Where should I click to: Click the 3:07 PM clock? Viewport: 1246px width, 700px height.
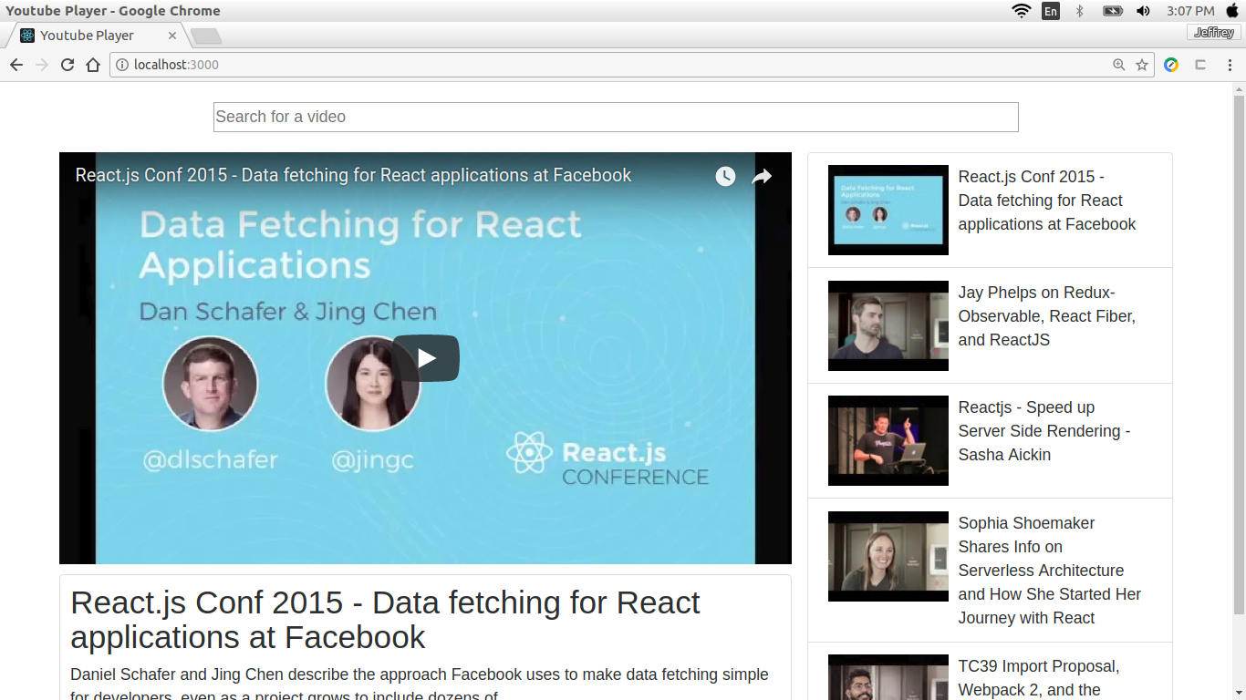pos(1190,11)
